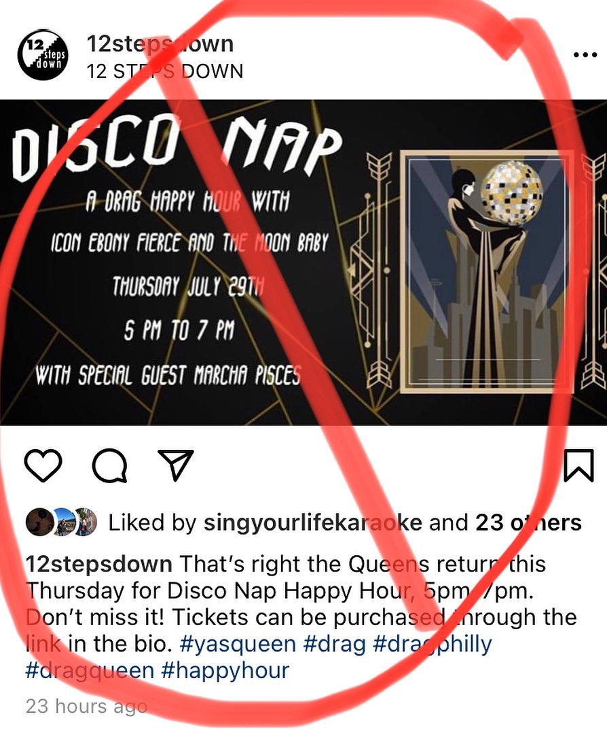Open the 12 steps down profile picture
The height and width of the screenshot is (742, 607).
(x=43, y=54)
